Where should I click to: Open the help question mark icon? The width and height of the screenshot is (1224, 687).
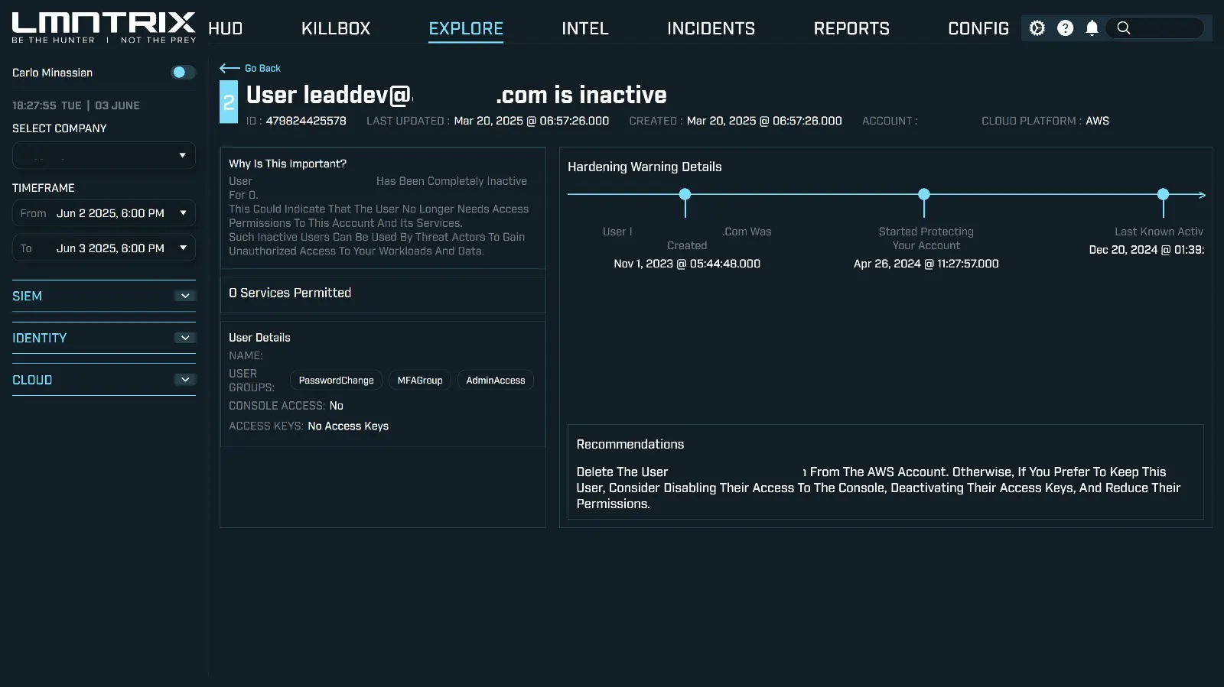(x=1065, y=28)
